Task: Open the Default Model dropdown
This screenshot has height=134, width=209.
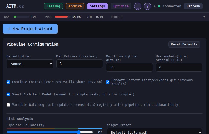Action: (x=30, y=64)
